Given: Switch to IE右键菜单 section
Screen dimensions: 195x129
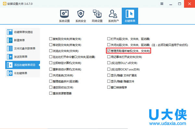Looking at the screenshot, I should pos(22,73).
